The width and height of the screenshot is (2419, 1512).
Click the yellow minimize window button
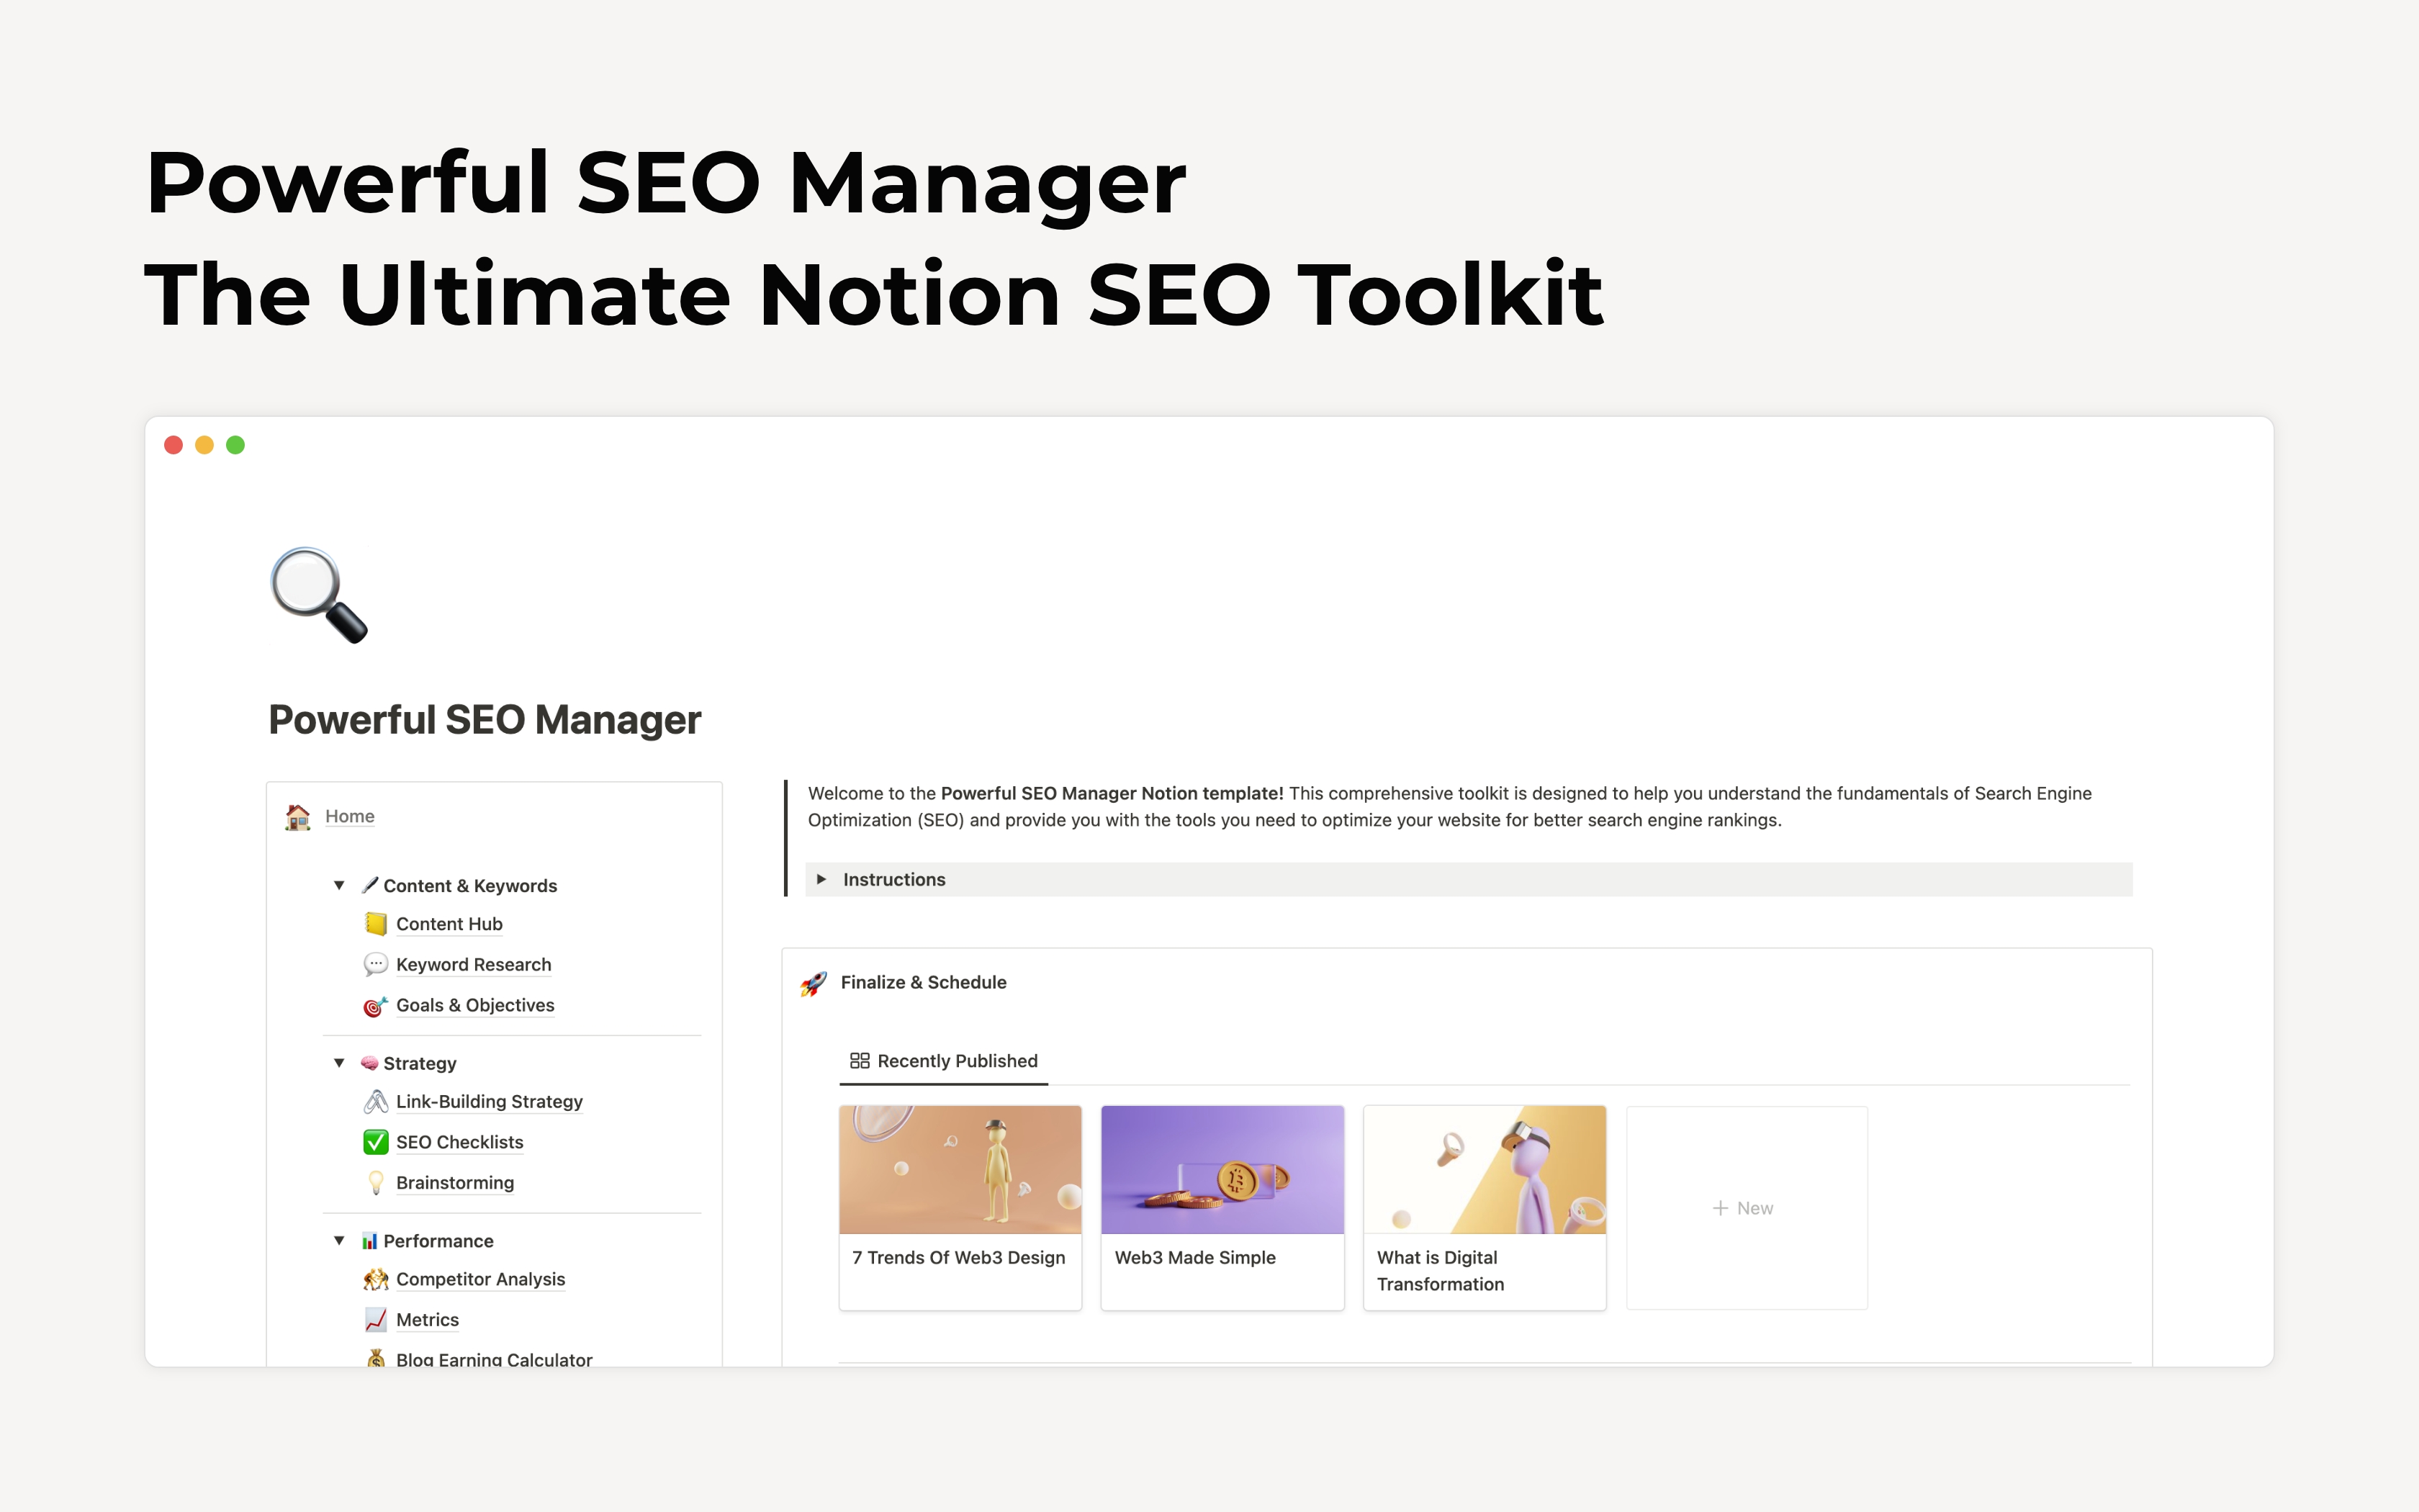pos(204,445)
